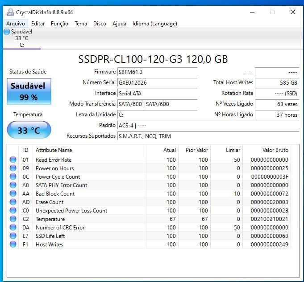The image size is (304, 282).
Task: Click the Nº Vezes Ligado value 63 vezes
Action: click(x=277, y=104)
